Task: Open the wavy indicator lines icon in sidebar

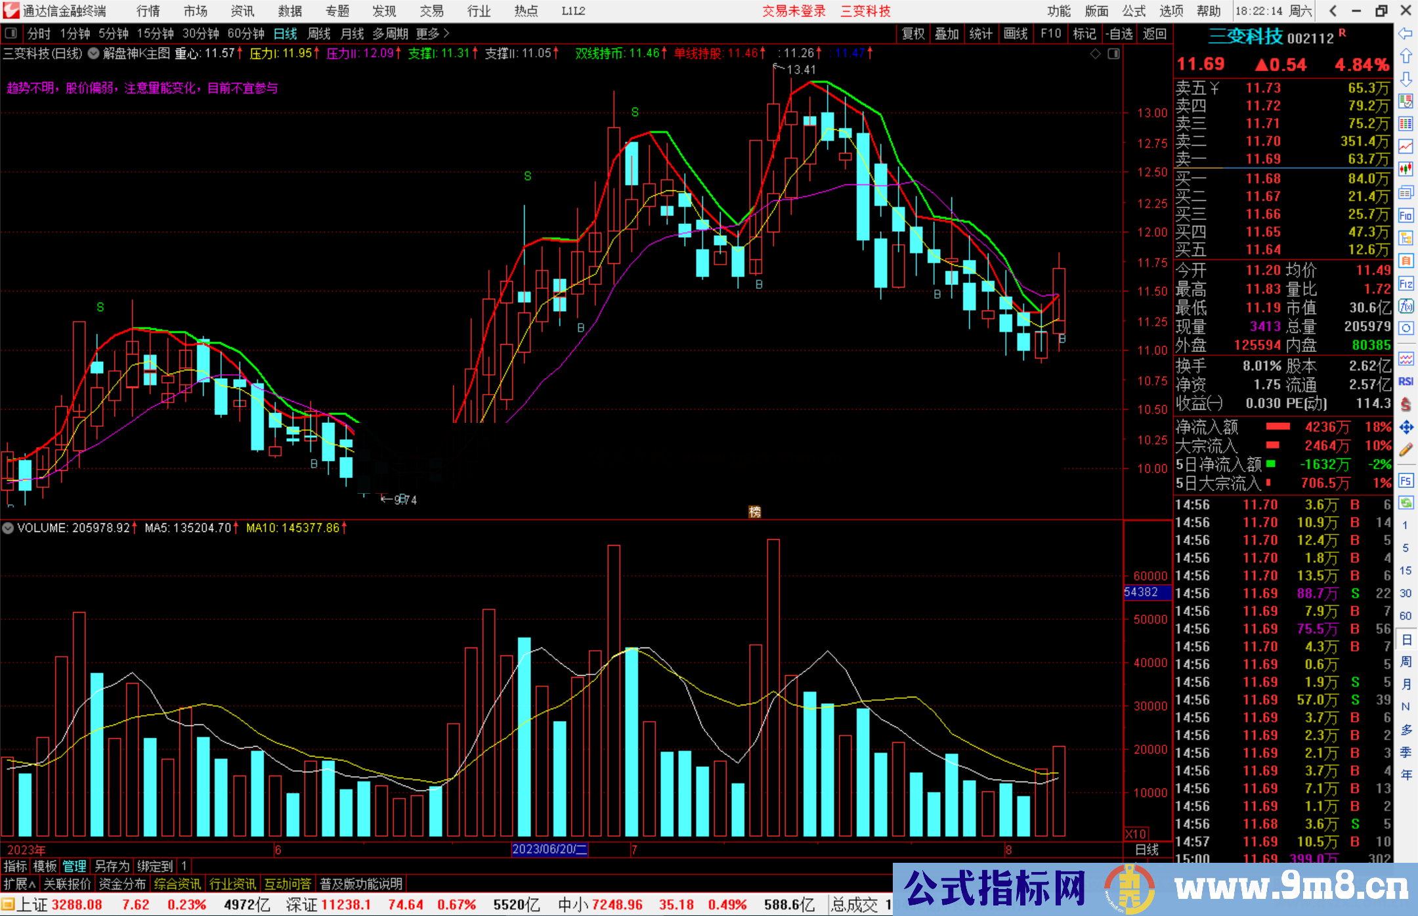Action: [x=1406, y=359]
